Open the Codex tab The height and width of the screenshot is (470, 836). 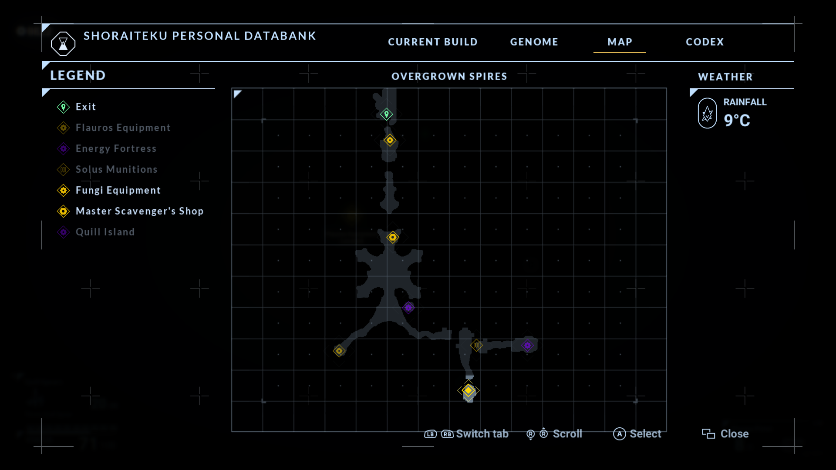tap(705, 42)
